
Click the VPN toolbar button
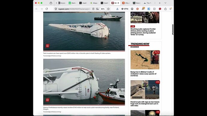click(x=125, y=9)
